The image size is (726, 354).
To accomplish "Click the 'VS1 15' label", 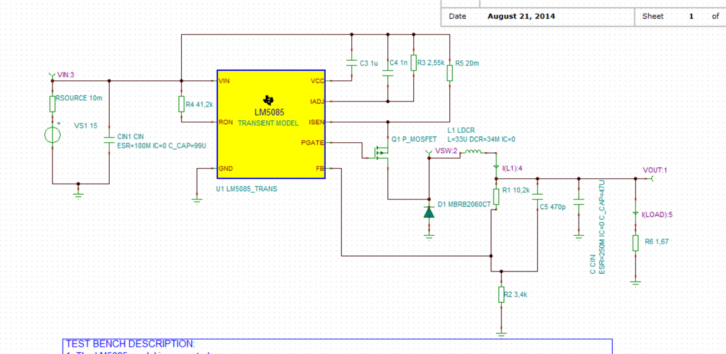I will [86, 126].
